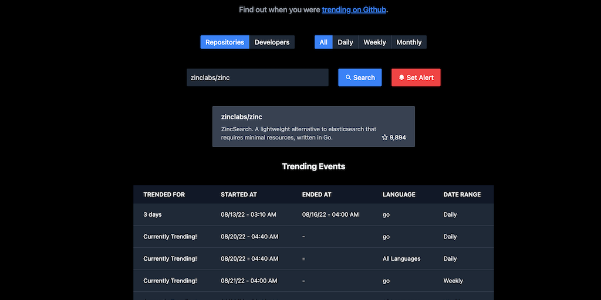Filter by Weekly trending
This screenshot has width=601, height=300.
[x=374, y=42]
